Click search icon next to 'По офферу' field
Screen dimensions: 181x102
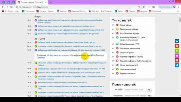[x=149, y=96]
